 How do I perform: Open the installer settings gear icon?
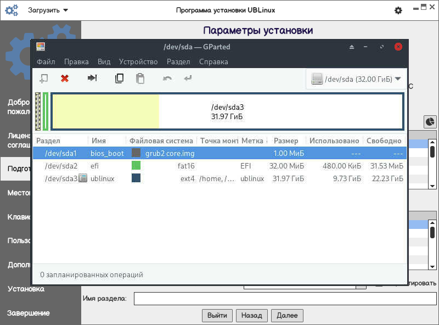pyautogui.click(x=398, y=10)
